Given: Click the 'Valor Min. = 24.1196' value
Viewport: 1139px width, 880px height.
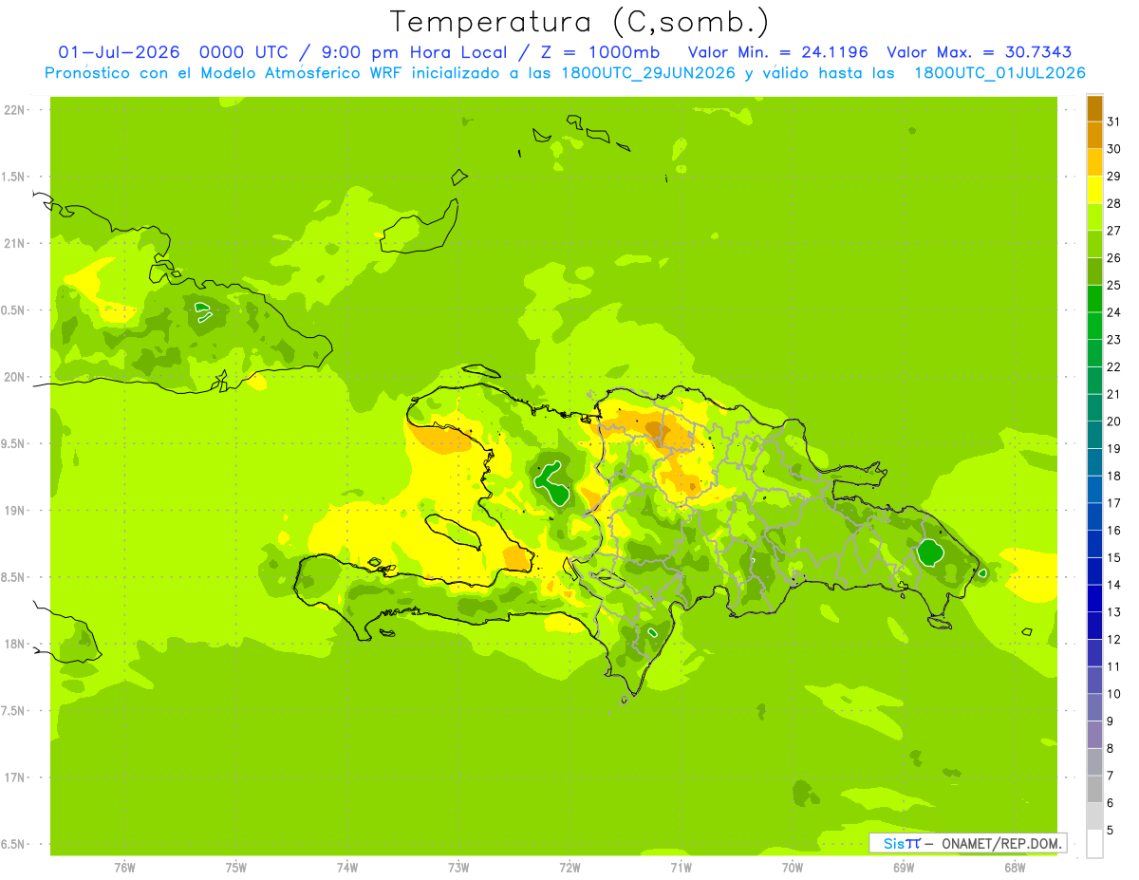Looking at the screenshot, I should coord(777,52).
